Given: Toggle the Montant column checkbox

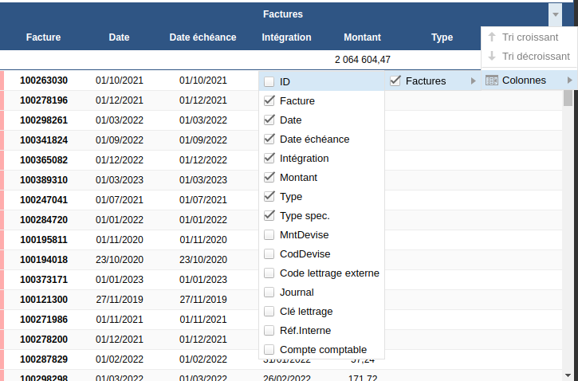Looking at the screenshot, I should coord(269,177).
